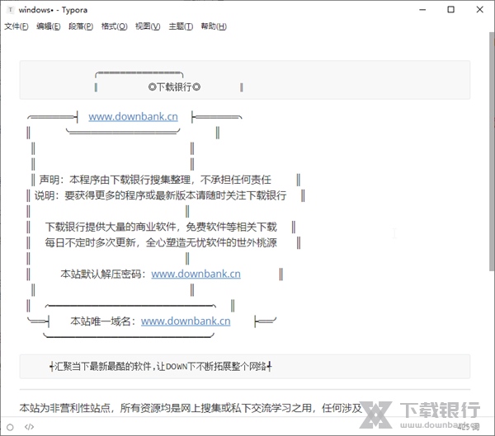This screenshot has height=436, width=495.
Task: Open the 段落 (Paragraph) menu
Action: click(x=81, y=26)
